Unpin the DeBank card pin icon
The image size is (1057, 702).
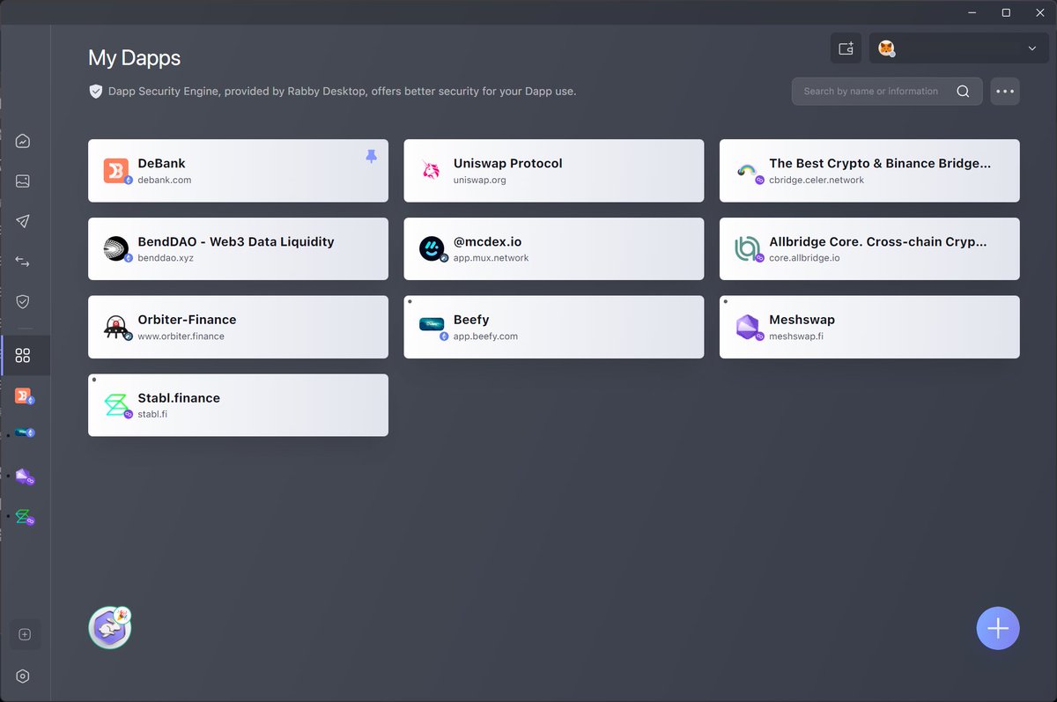click(x=371, y=156)
